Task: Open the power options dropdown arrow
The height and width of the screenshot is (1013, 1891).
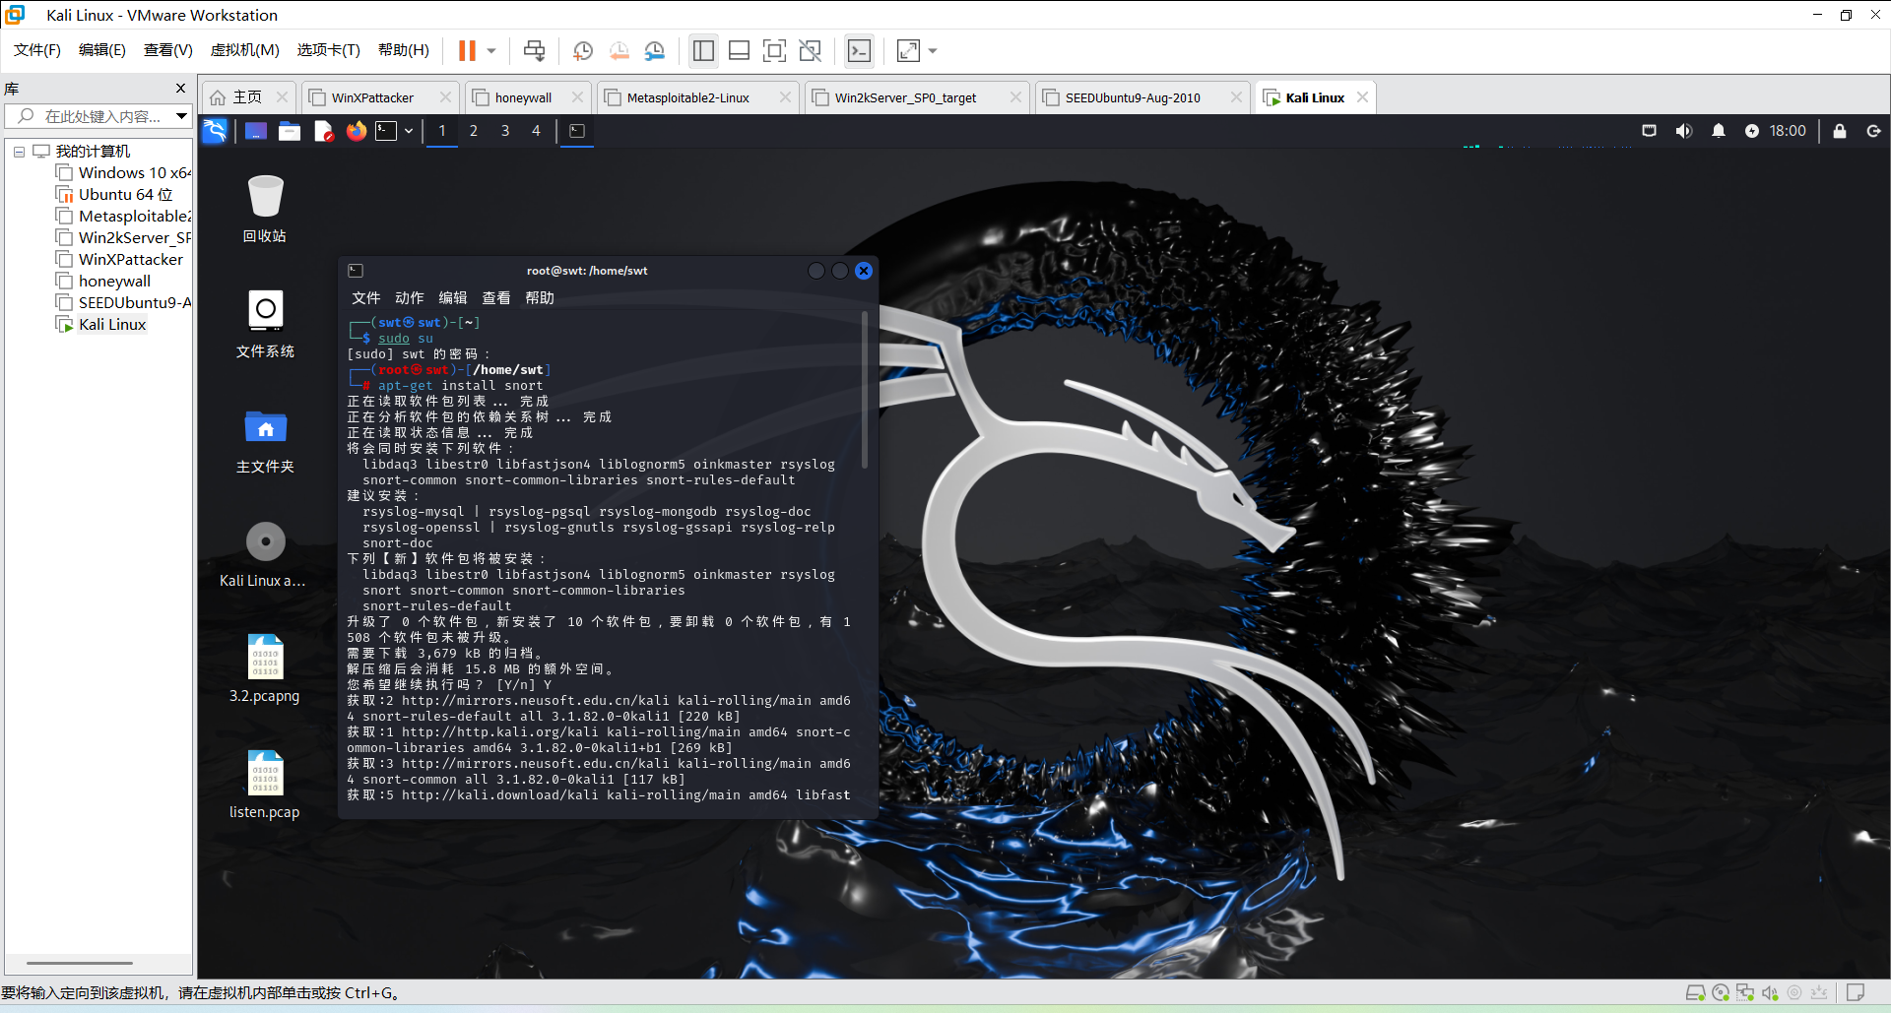Action: pos(491,50)
